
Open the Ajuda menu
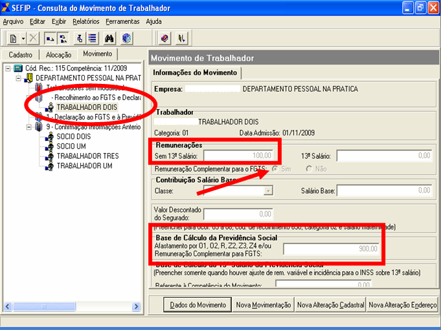click(153, 21)
